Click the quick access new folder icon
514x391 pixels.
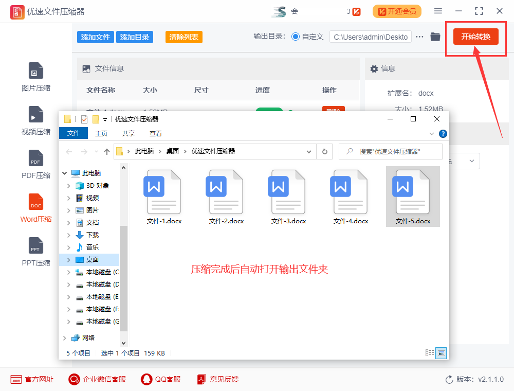click(96, 119)
